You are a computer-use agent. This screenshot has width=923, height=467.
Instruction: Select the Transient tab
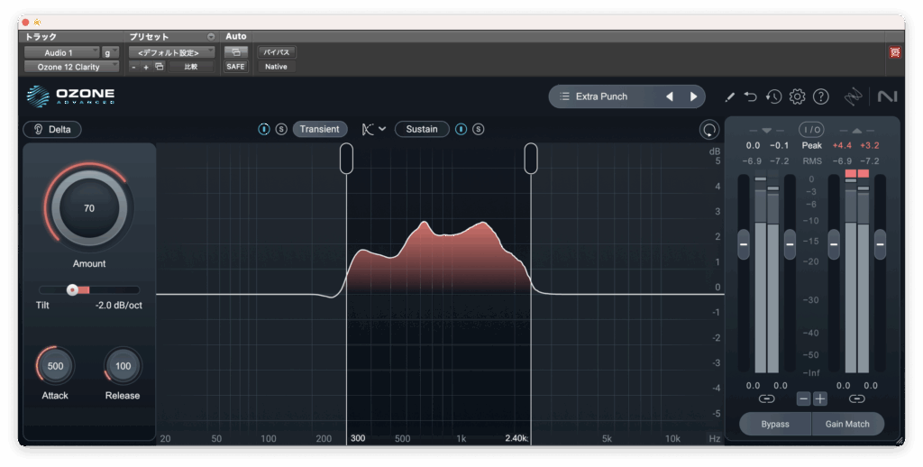click(x=320, y=129)
